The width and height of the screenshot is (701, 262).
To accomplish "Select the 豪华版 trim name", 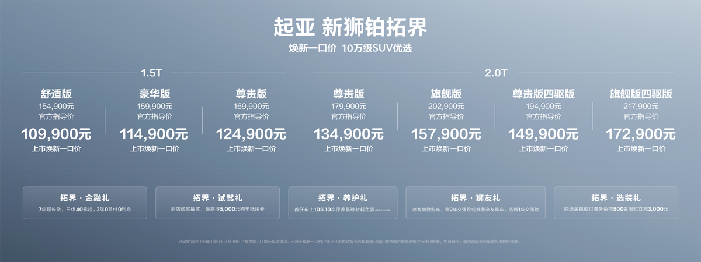I will [154, 94].
